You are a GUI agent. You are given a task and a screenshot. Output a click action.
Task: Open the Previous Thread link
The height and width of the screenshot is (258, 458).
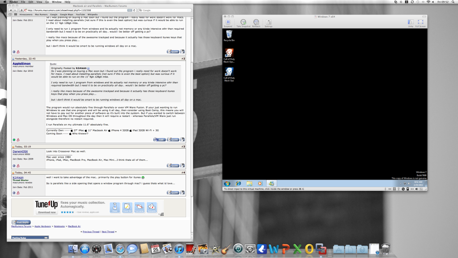pos(91,232)
